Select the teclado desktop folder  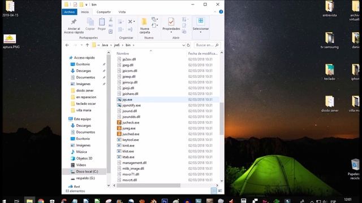(x=329, y=72)
